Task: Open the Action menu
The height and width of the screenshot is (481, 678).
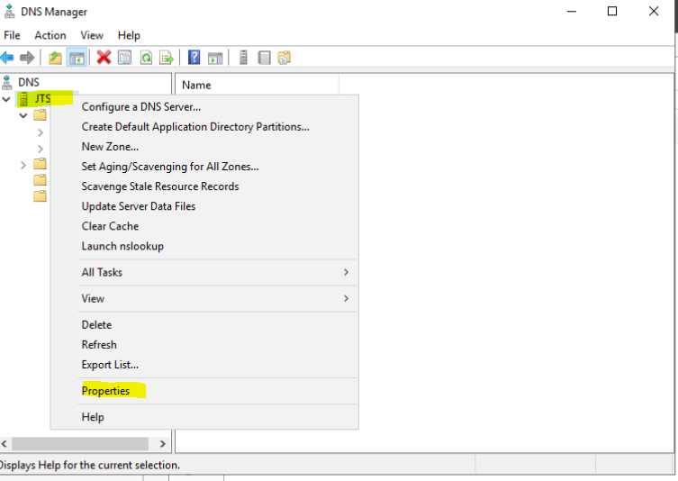Action: [50, 35]
